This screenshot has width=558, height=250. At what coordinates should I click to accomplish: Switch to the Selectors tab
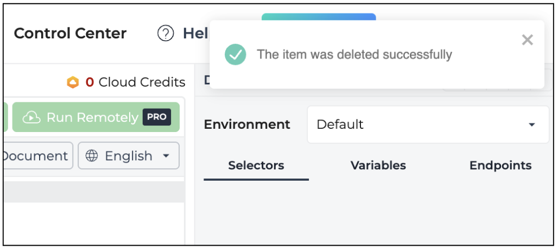(x=256, y=166)
